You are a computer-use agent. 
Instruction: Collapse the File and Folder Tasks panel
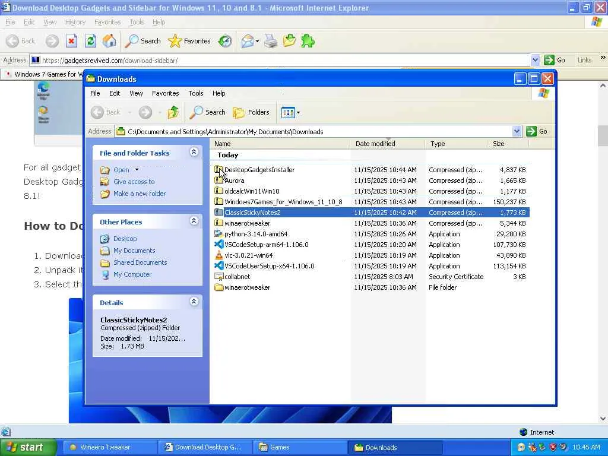click(194, 153)
